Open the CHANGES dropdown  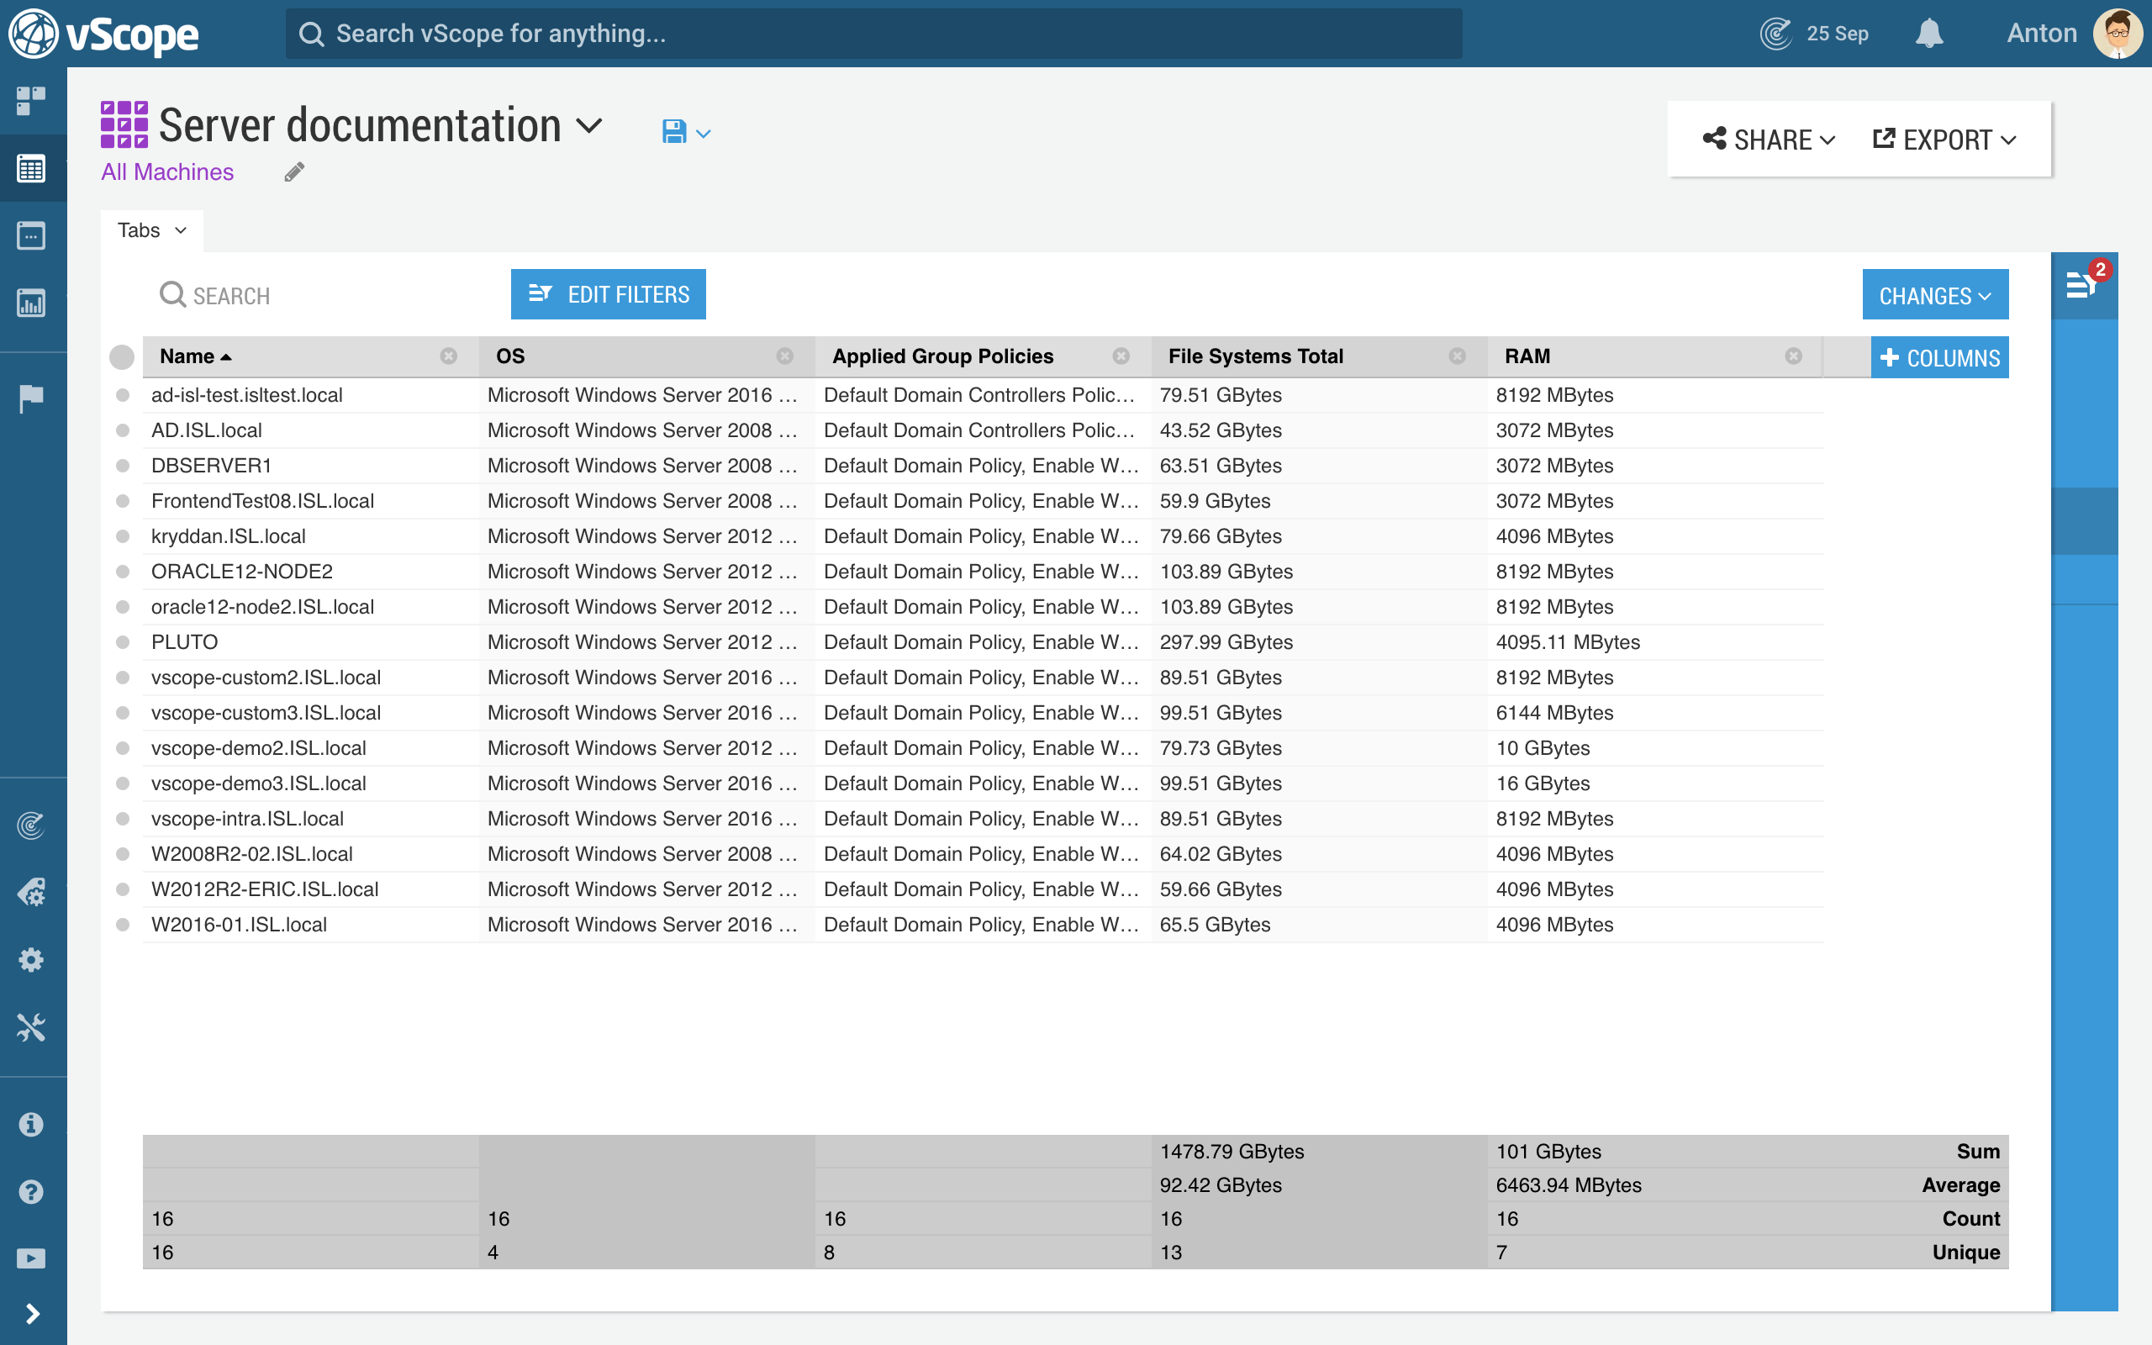coord(1935,295)
